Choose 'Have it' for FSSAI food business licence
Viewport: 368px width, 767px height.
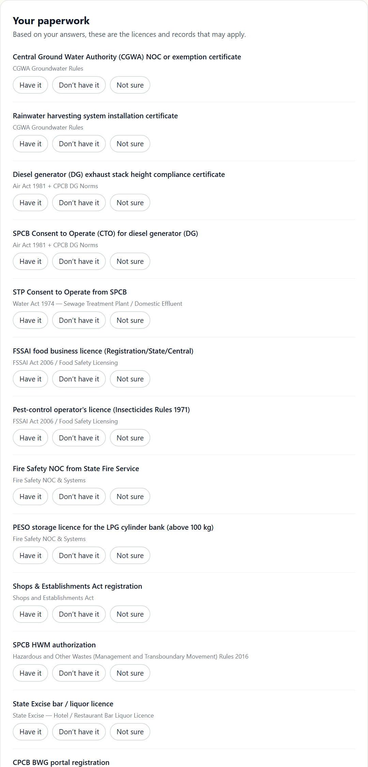coord(30,379)
